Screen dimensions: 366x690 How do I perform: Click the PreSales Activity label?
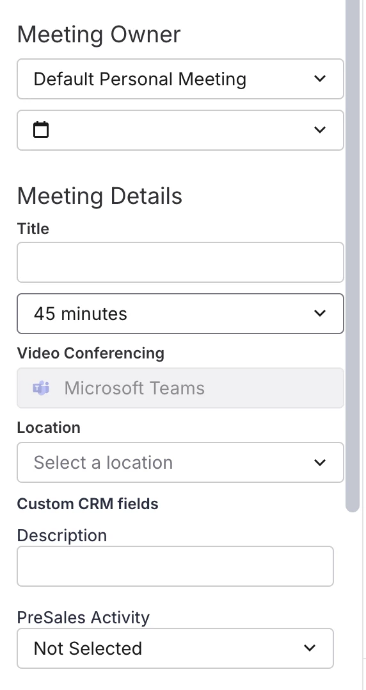click(x=83, y=618)
